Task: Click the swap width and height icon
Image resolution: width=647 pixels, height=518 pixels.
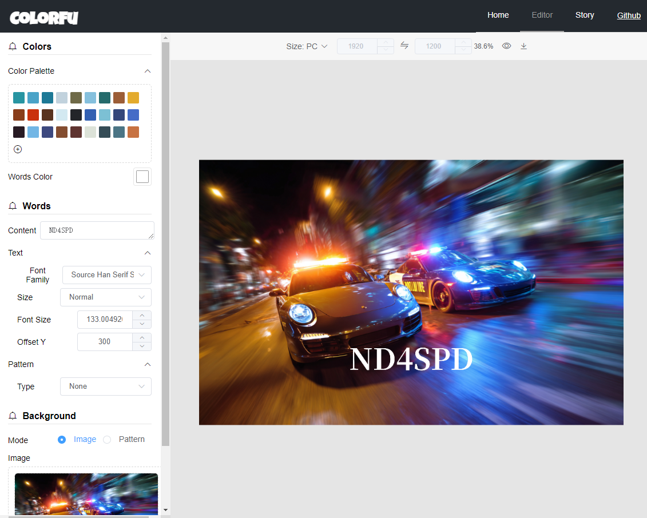Action: click(404, 45)
